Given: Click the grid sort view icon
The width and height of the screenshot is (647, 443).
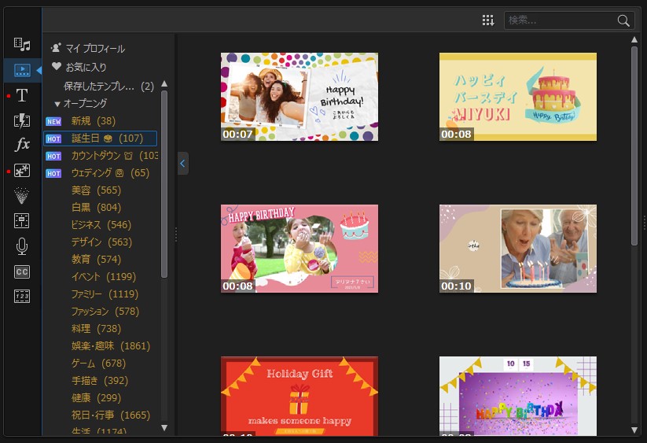Looking at the screenshot, I should [488, 20].
